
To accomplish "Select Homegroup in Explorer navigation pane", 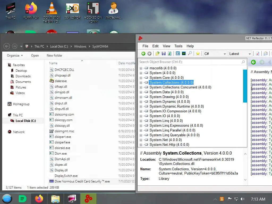I will pyautogui.click(x=21, y=104).
